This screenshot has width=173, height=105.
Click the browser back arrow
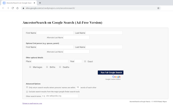click(3, 8)
